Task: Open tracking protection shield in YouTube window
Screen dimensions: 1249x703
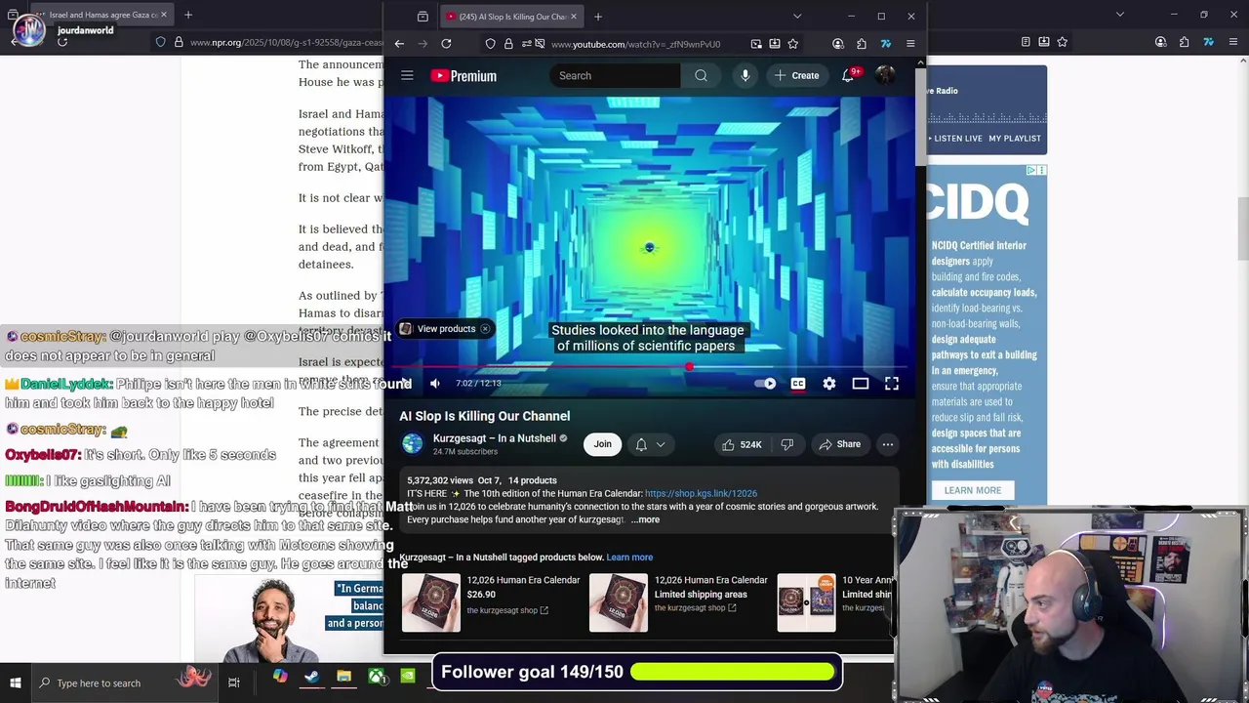Action: (x=491, y=44)
